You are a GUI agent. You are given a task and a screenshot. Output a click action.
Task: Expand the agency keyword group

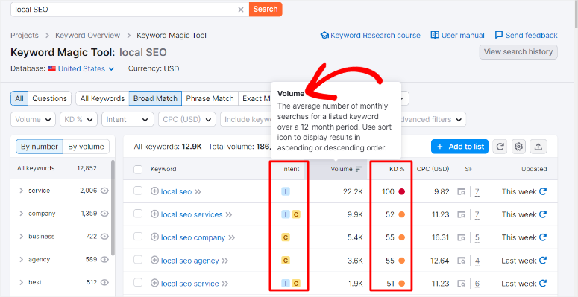[x=21, y=260]
